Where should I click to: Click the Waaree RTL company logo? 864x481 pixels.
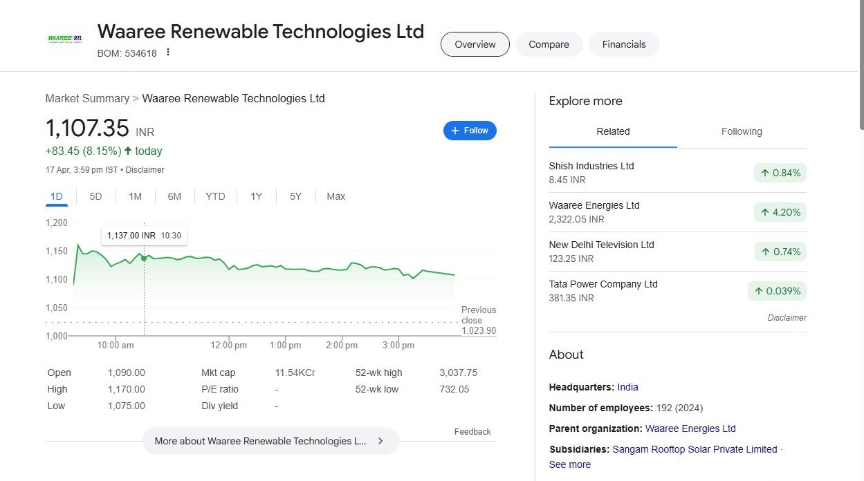click(64, 38)
